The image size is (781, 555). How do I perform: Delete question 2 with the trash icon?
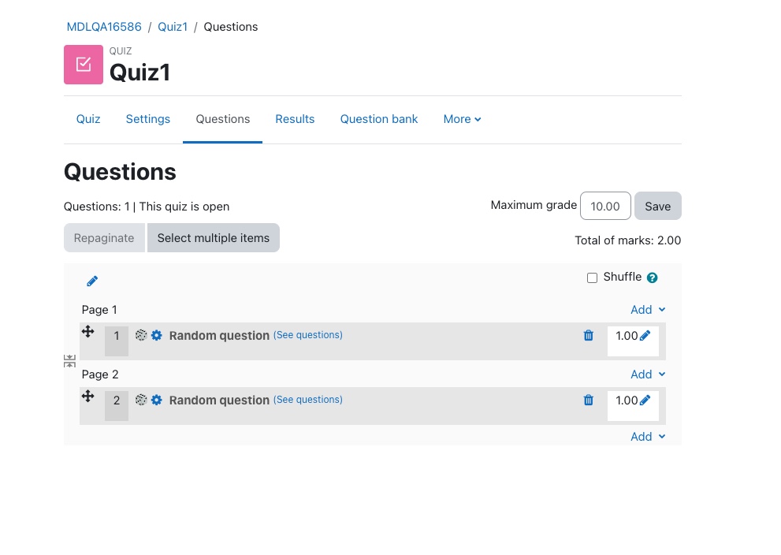[588, 400]
